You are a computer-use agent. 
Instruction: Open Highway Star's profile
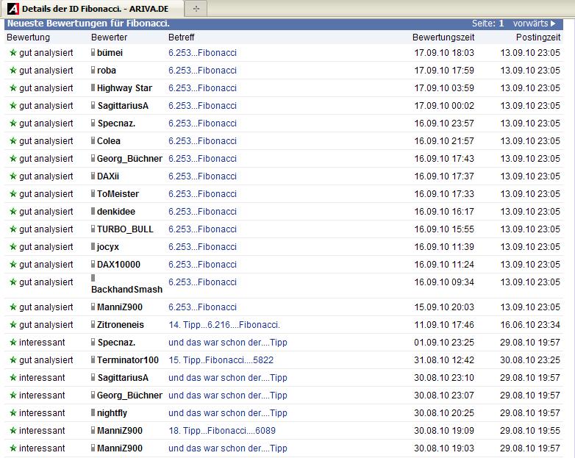coord(124,88)
